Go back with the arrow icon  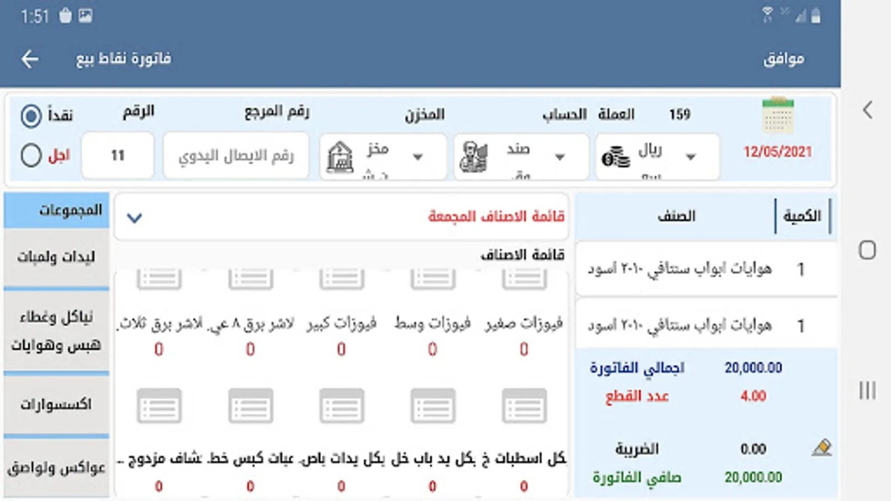tap(30, 58)
